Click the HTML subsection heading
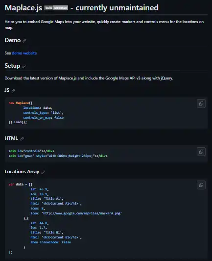The height and width of the screenshot is (261, 212). [11, 138]
